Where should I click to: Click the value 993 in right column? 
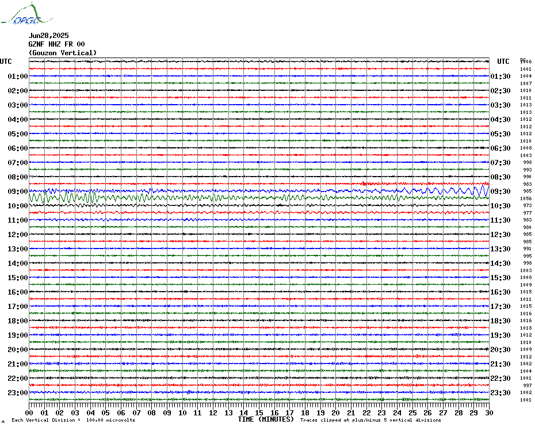(528, 170)
